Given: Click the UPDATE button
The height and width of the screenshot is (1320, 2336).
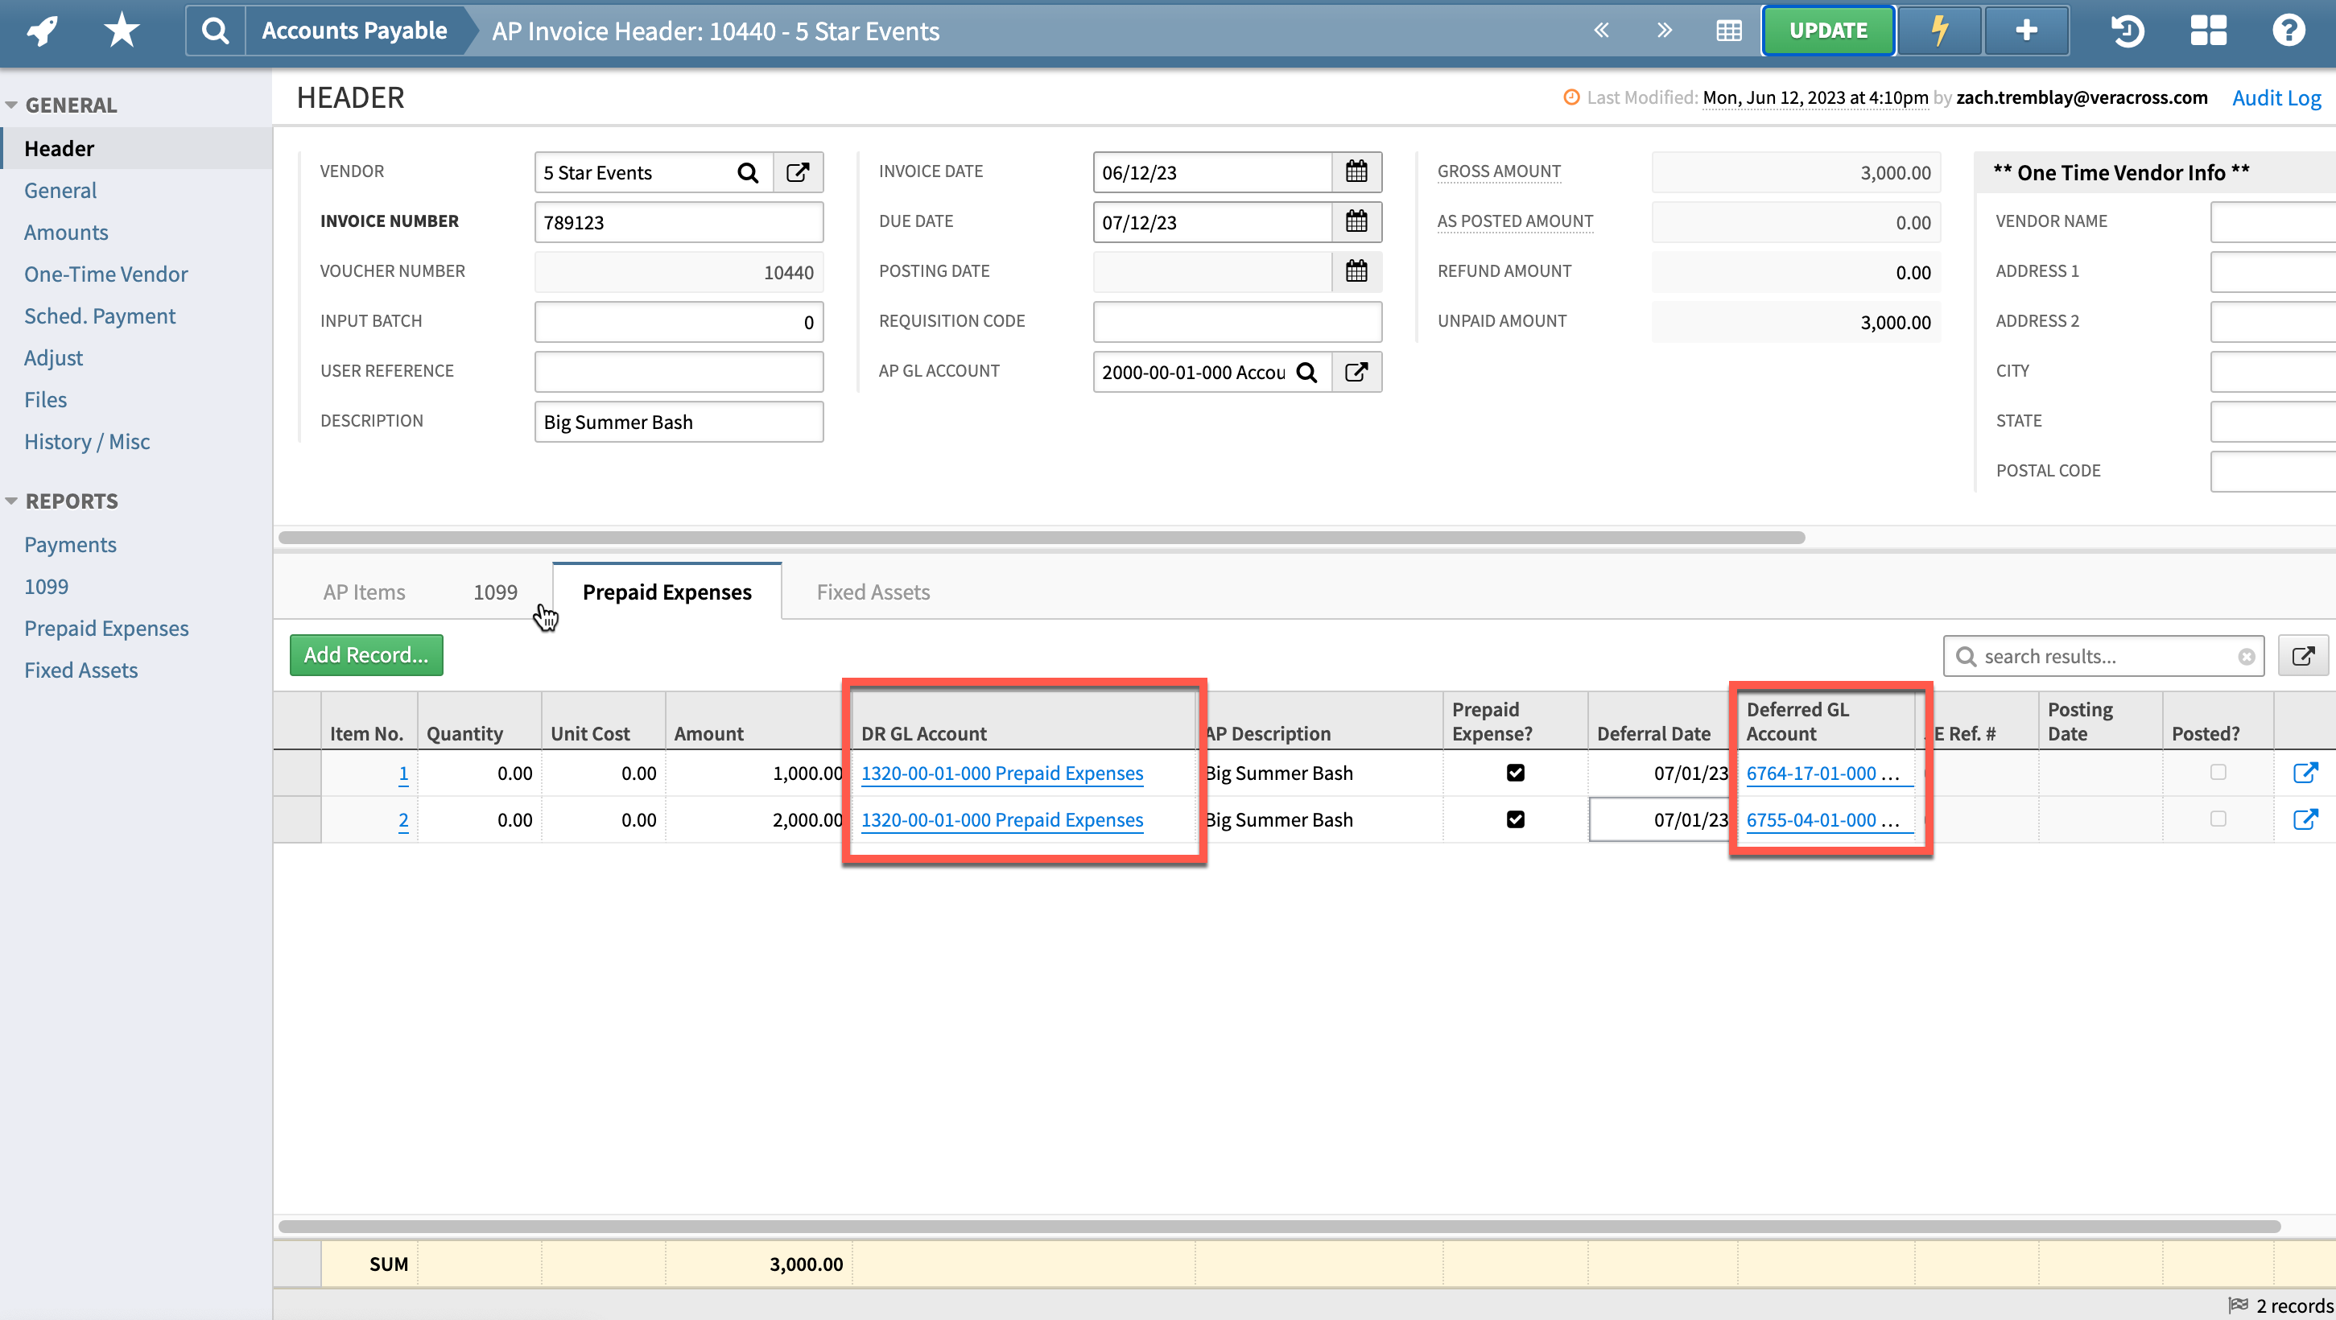Looking at the screenshot, I should pos(1827,30).
